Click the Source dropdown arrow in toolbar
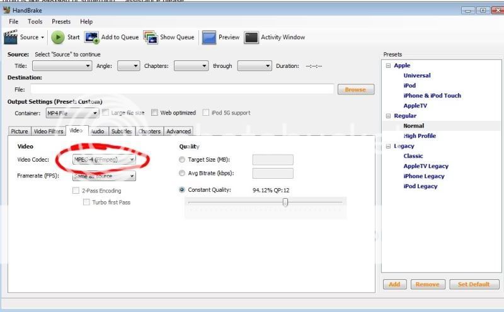This screenshot has height=312, width=504. click(42, 37)
